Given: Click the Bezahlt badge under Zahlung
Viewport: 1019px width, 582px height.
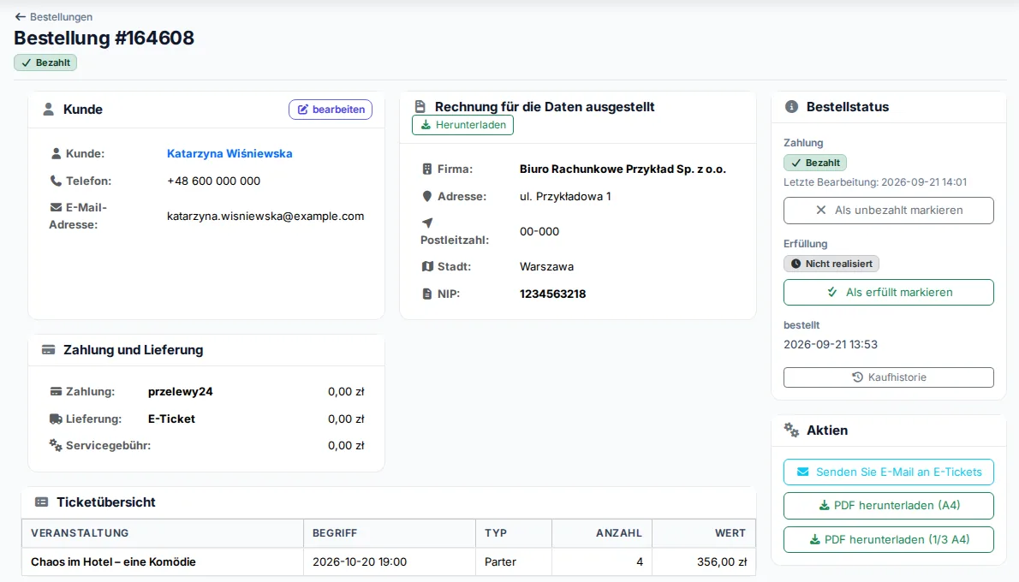Looking at the screenshot, I should (x=815, y=163).
